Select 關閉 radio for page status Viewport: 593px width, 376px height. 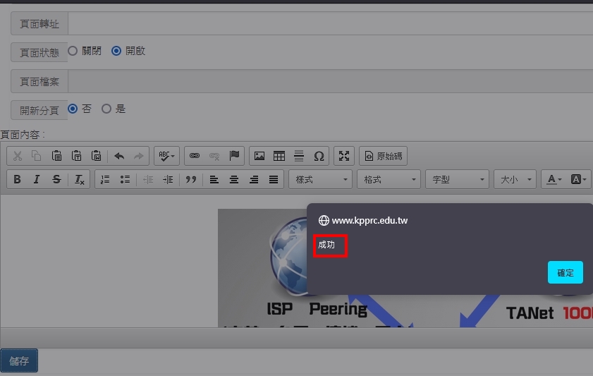pyautogui.click(x=73, y=51)
